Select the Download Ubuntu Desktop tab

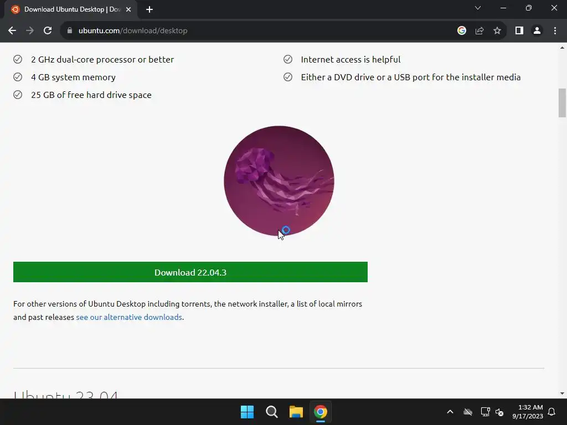(x=71, y=10)
